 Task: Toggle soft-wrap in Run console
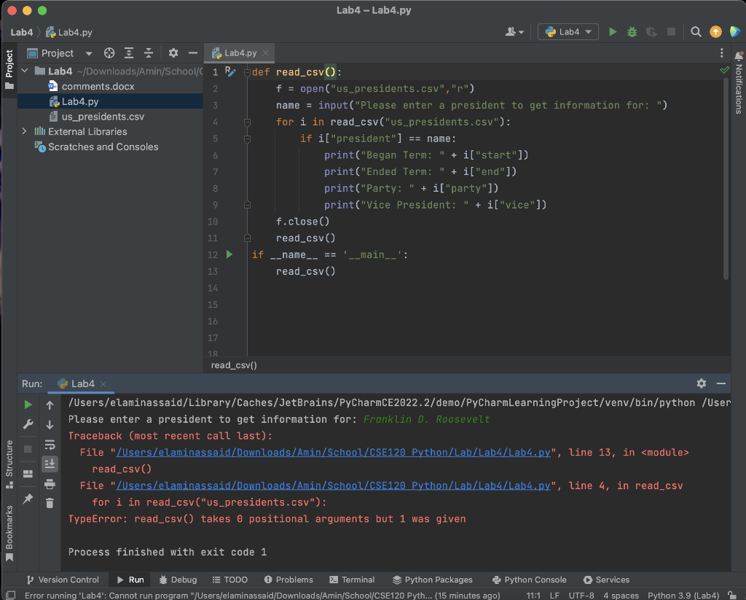(50, 444)
